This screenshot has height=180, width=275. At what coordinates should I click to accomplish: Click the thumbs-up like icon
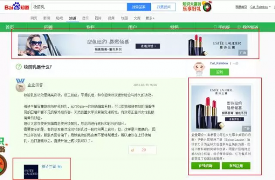click(133, 150)
